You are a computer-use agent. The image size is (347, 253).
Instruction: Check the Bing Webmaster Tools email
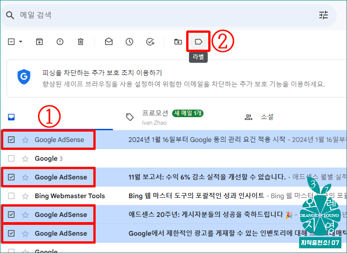(x=11, y=196)
